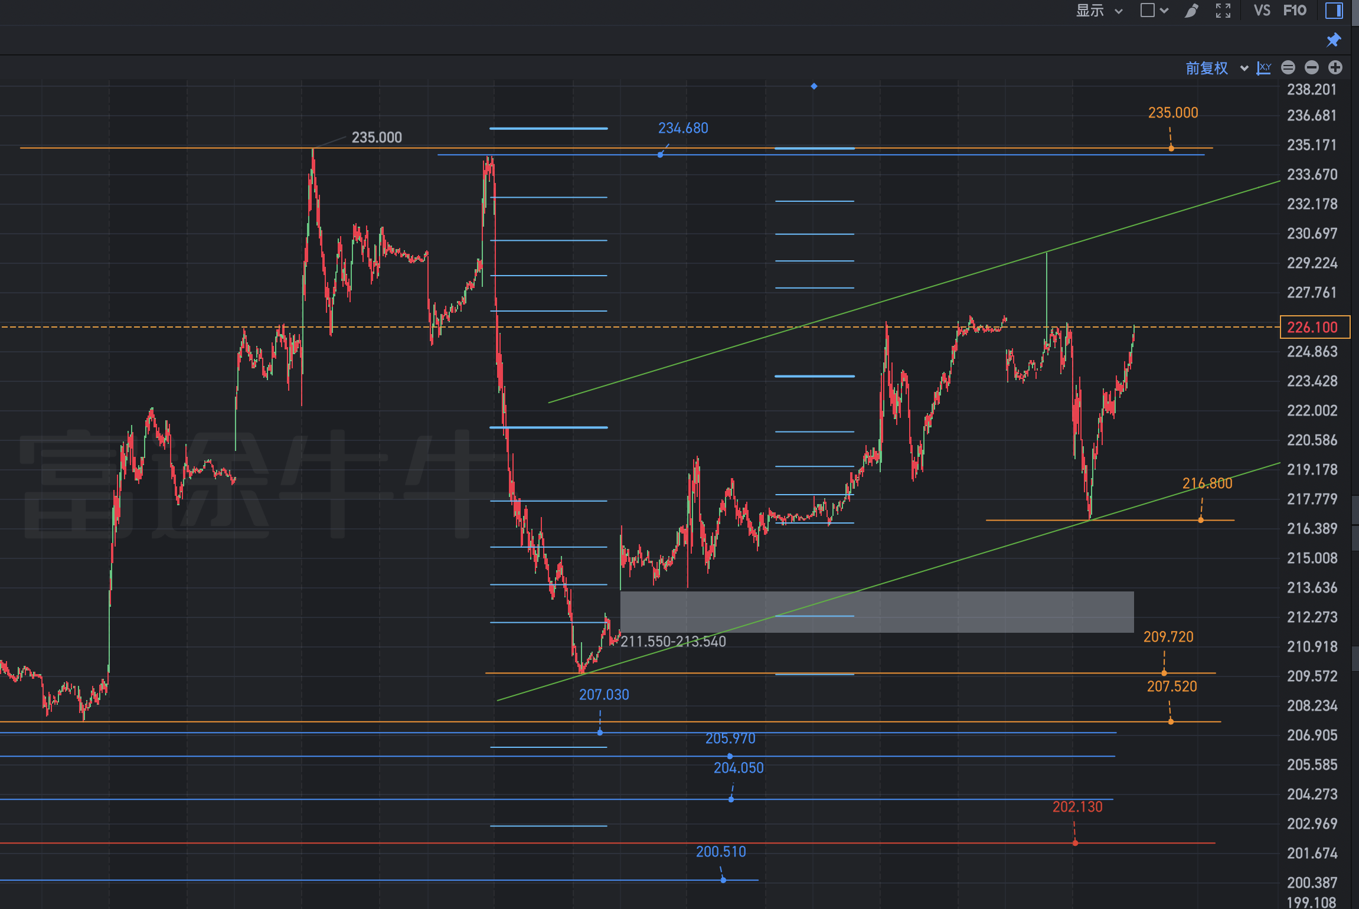Screen dimensions: 1359x909
Task: Open the F10 company info page
Action: click(x=1295, y=11)
